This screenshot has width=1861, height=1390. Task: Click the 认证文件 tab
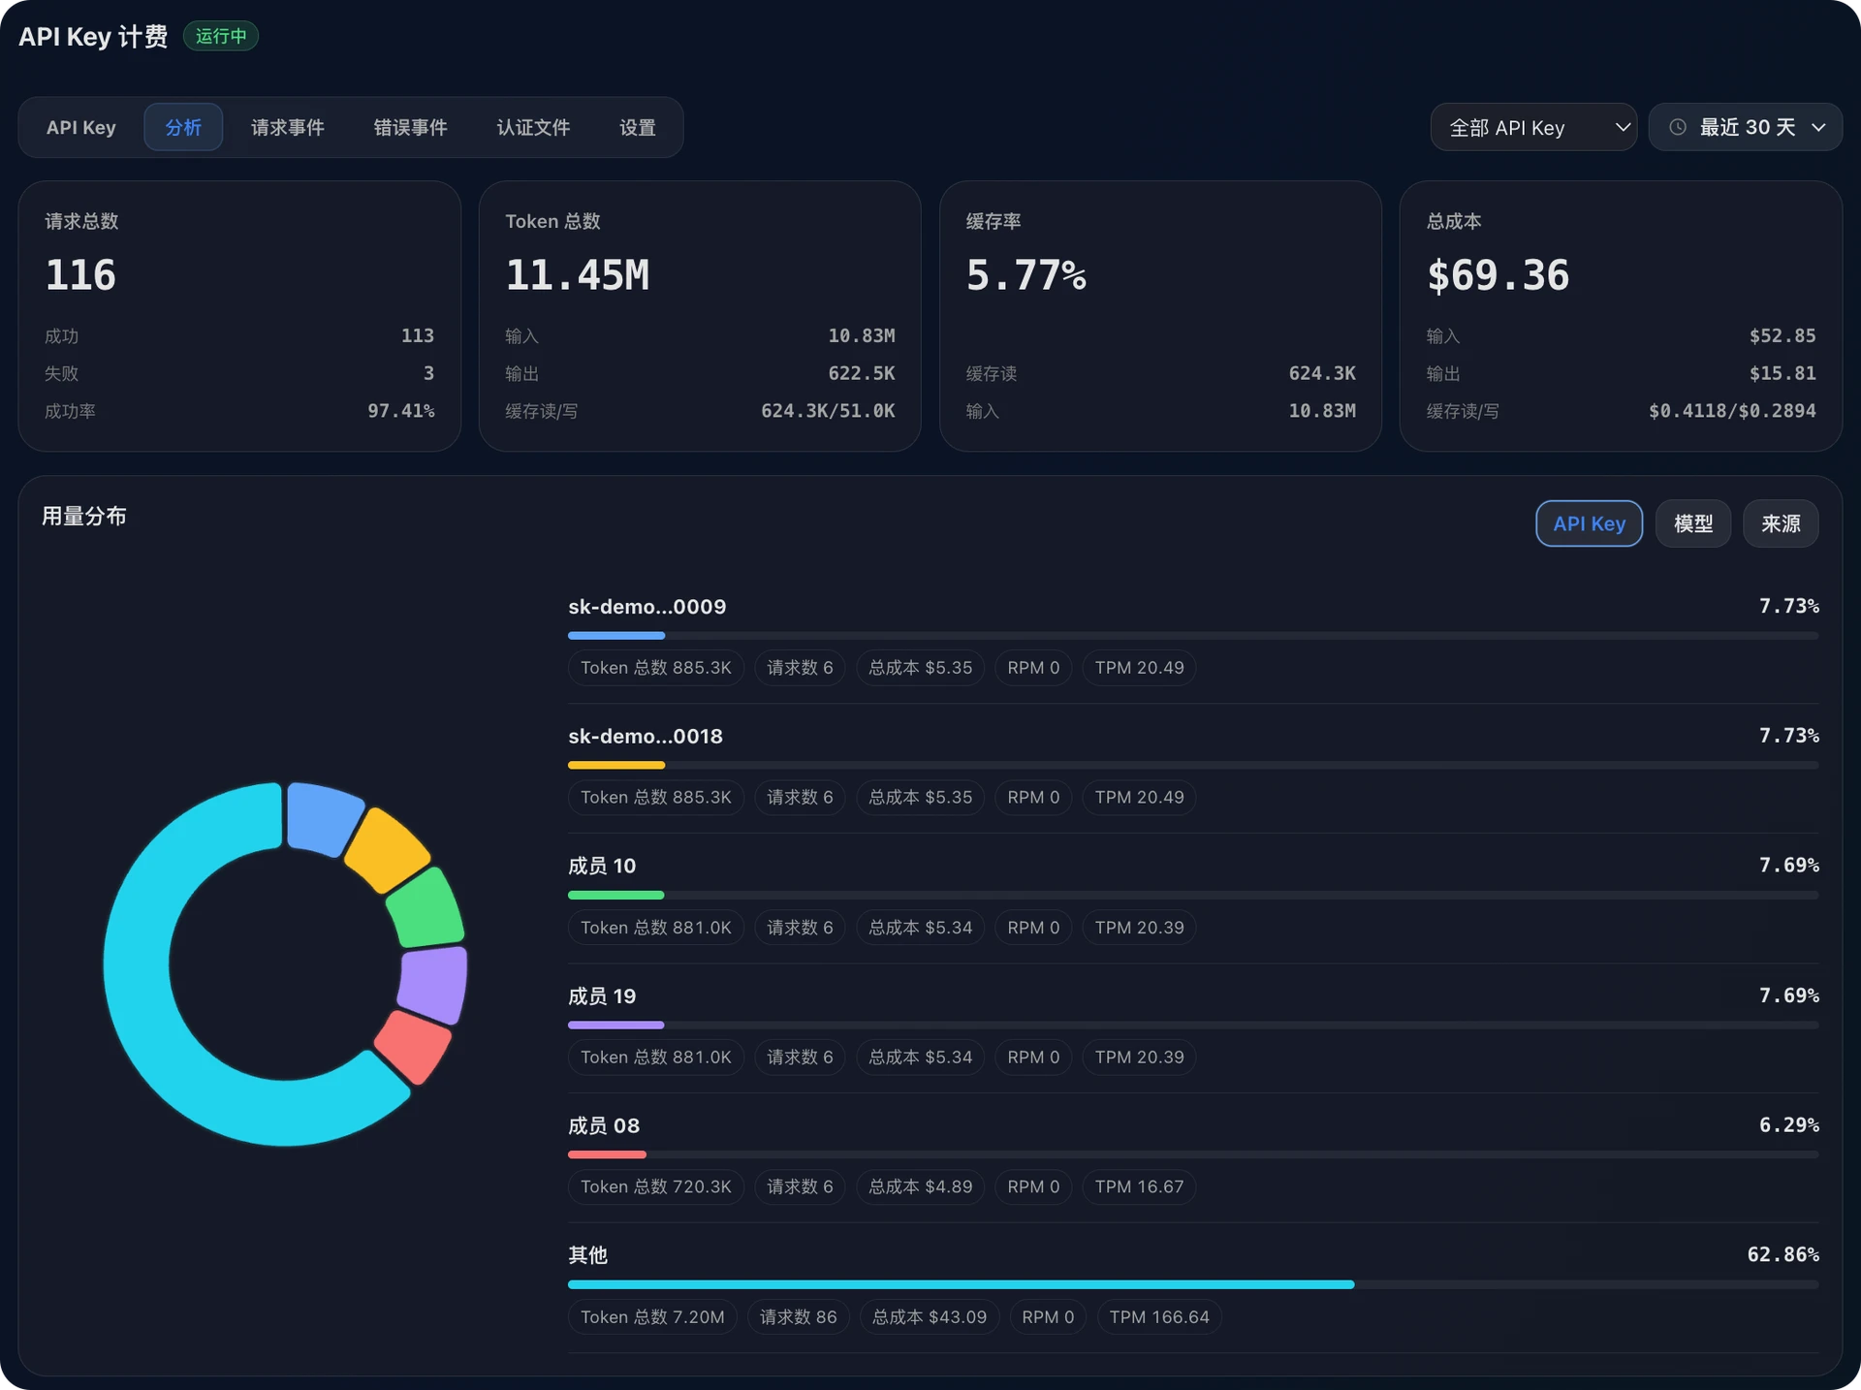tap(533, 127)
